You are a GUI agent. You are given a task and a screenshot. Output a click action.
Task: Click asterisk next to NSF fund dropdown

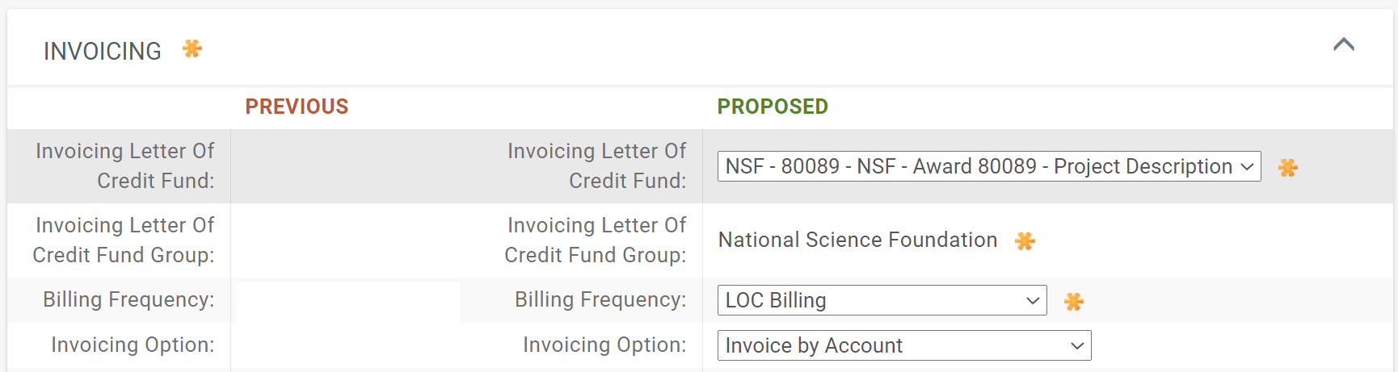(1287, 168)
